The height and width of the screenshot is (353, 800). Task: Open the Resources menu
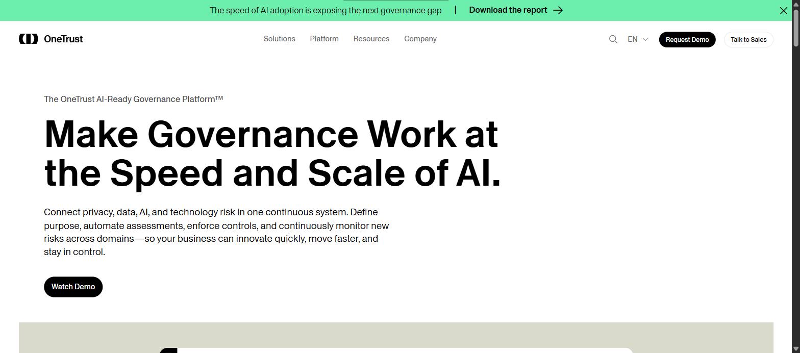371,39
